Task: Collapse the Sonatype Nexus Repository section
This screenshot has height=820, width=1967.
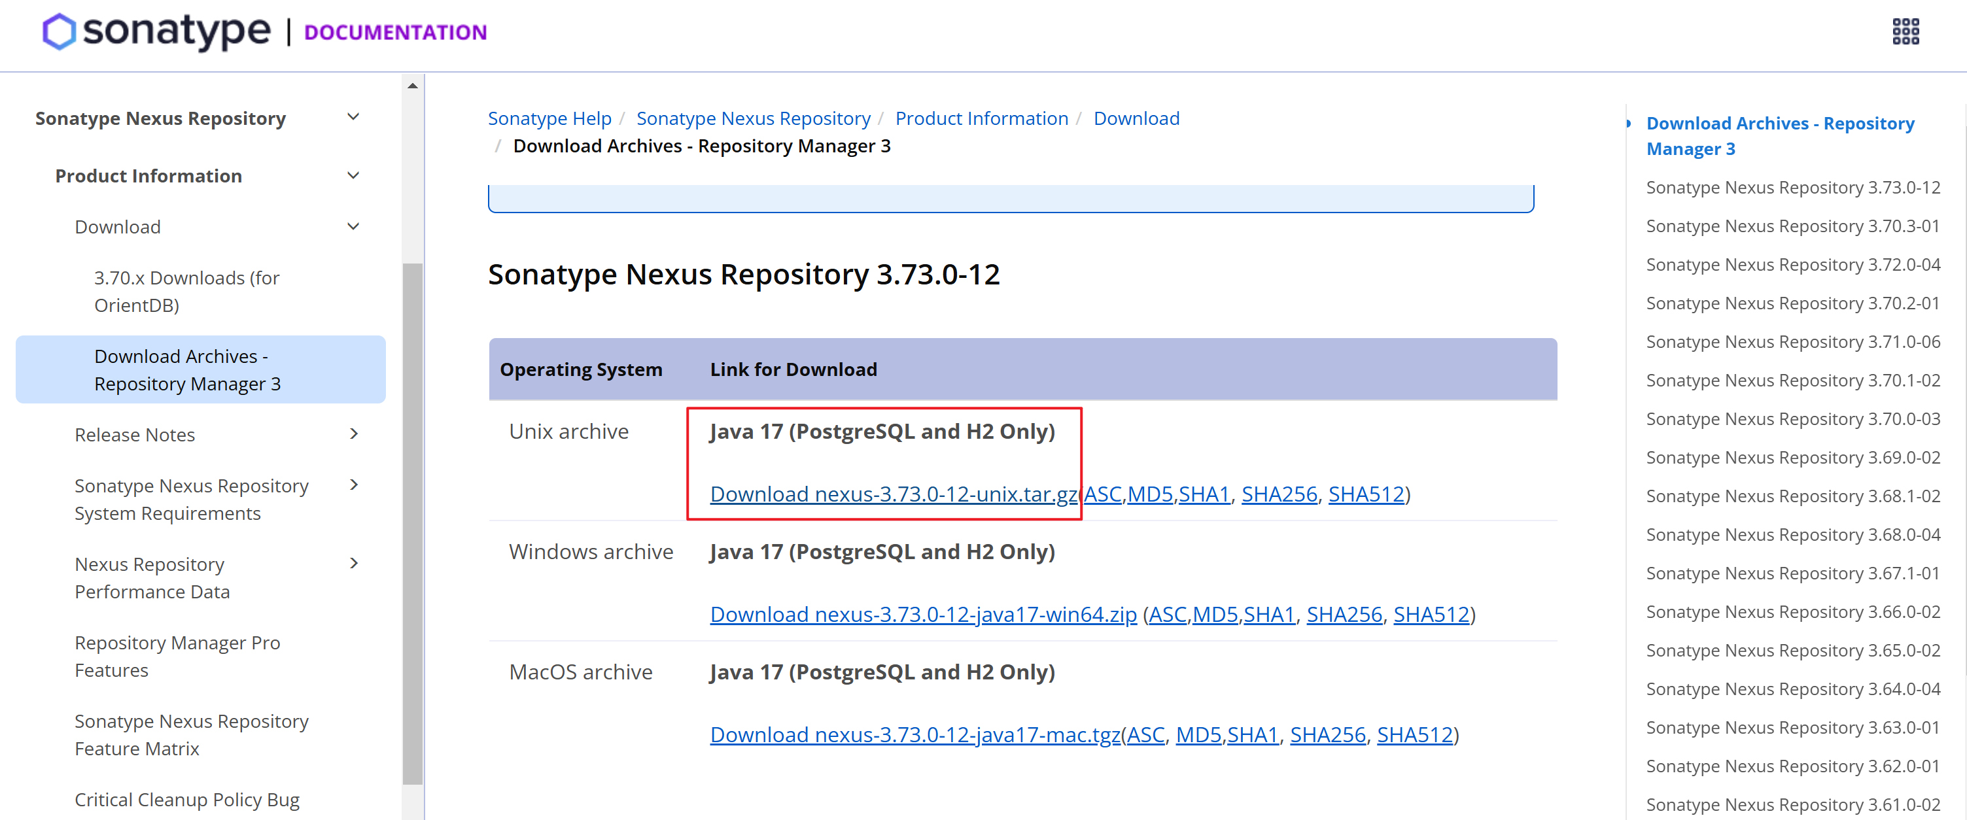Action: 353,118
